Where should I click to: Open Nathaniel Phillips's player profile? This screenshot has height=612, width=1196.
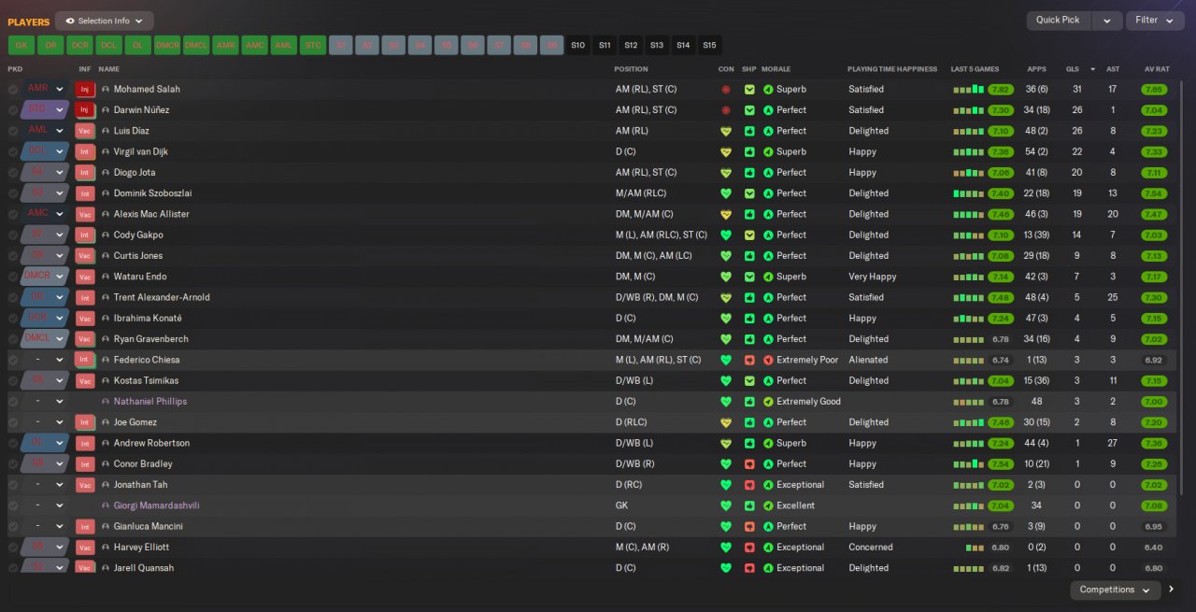[x=150, y=402]
